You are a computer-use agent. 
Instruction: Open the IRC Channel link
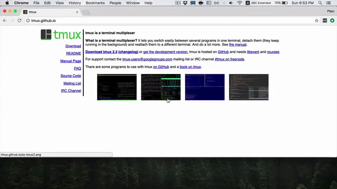coord(71,91)
